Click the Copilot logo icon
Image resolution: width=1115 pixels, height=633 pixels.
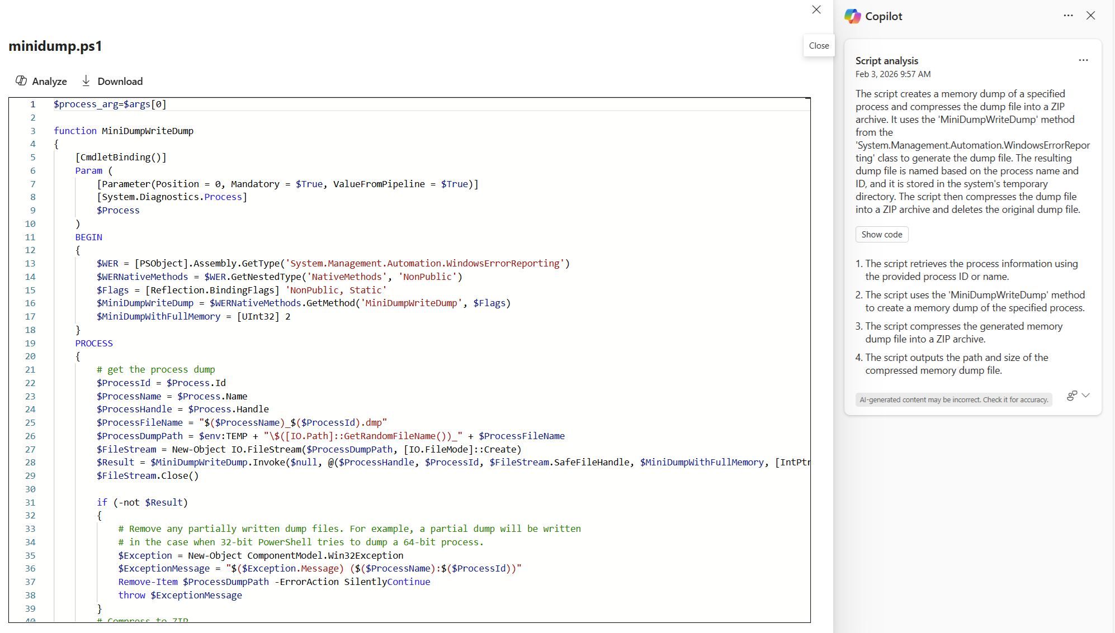(852, 16)
